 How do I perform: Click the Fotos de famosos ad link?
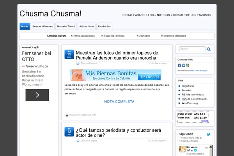(x=113, y=35)
